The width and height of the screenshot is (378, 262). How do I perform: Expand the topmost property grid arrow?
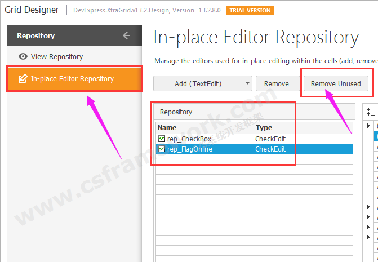click(369, 125)
